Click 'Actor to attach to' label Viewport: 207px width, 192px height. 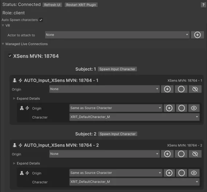point(21,35)
